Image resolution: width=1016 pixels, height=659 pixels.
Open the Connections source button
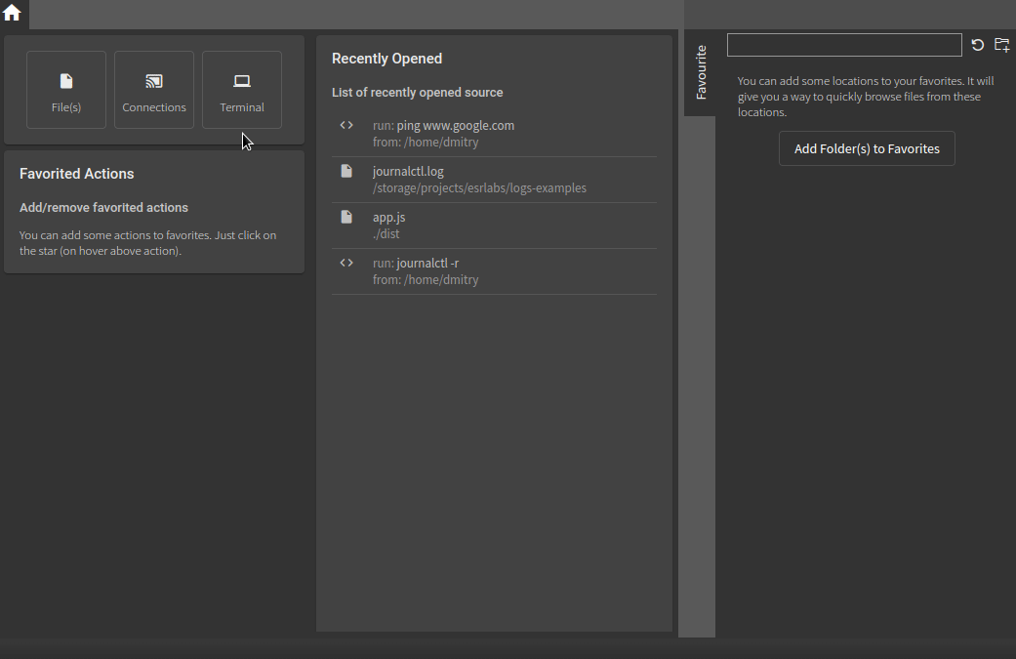(x=154, y=90)
